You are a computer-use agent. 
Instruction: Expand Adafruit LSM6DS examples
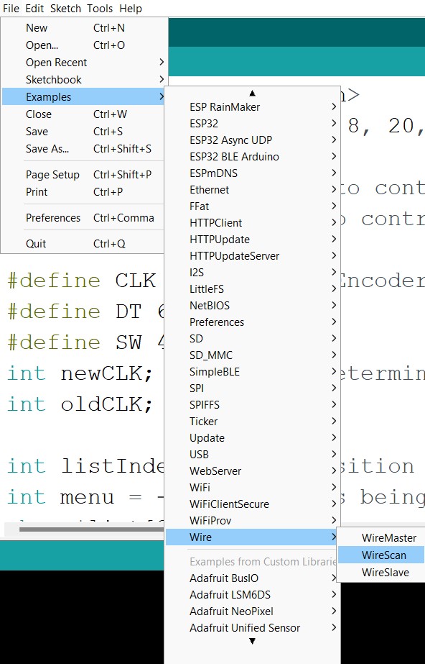click(252, 595)
